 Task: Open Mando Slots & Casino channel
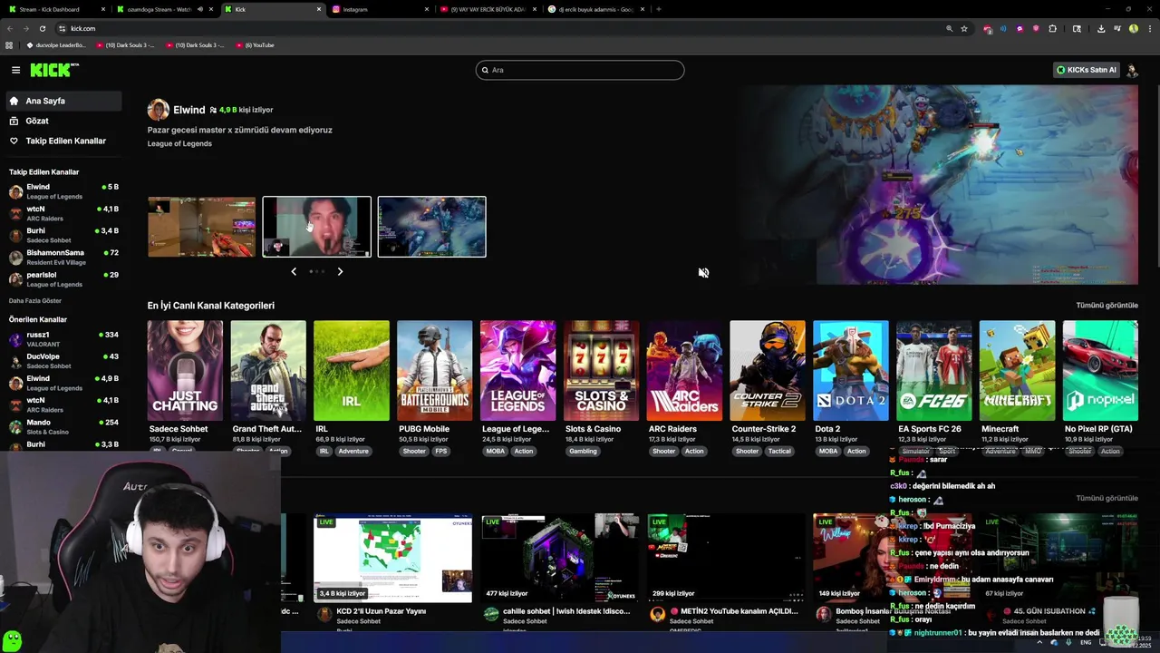(63, 425)
